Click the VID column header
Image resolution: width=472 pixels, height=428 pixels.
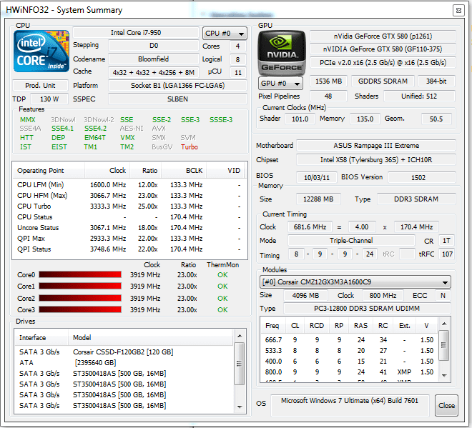click(227, 171)
